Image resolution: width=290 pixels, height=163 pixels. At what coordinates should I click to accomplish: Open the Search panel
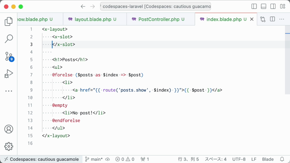[x=9, y=38]
